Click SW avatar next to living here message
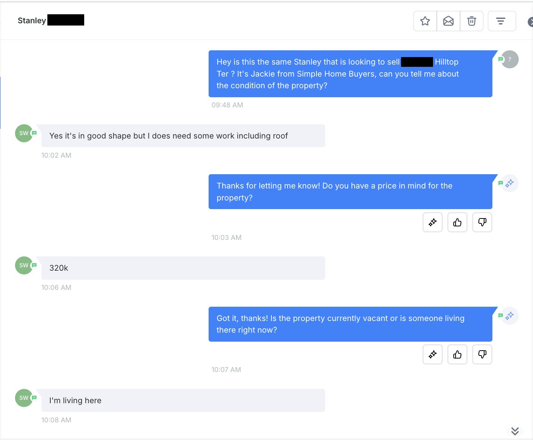533x440 pixels. (x=24, y=398)
